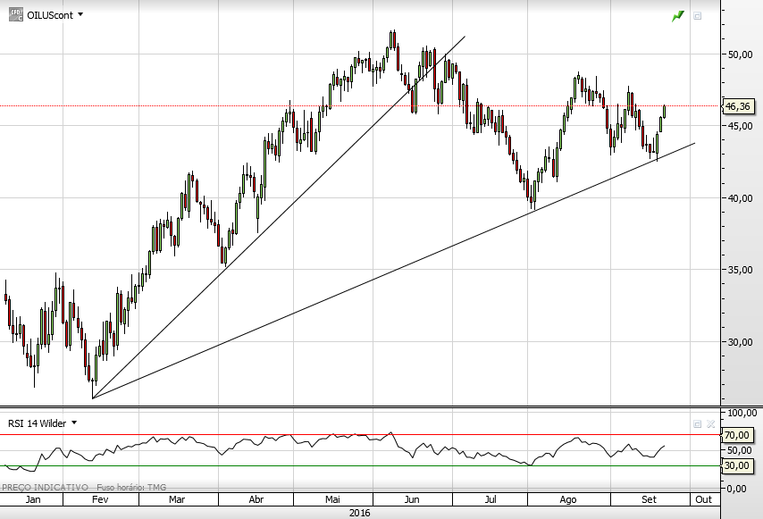Click the Mar month label on the time axis
Image resolution: width=763 pixels, height=519 pixels.
coord(177,499)
